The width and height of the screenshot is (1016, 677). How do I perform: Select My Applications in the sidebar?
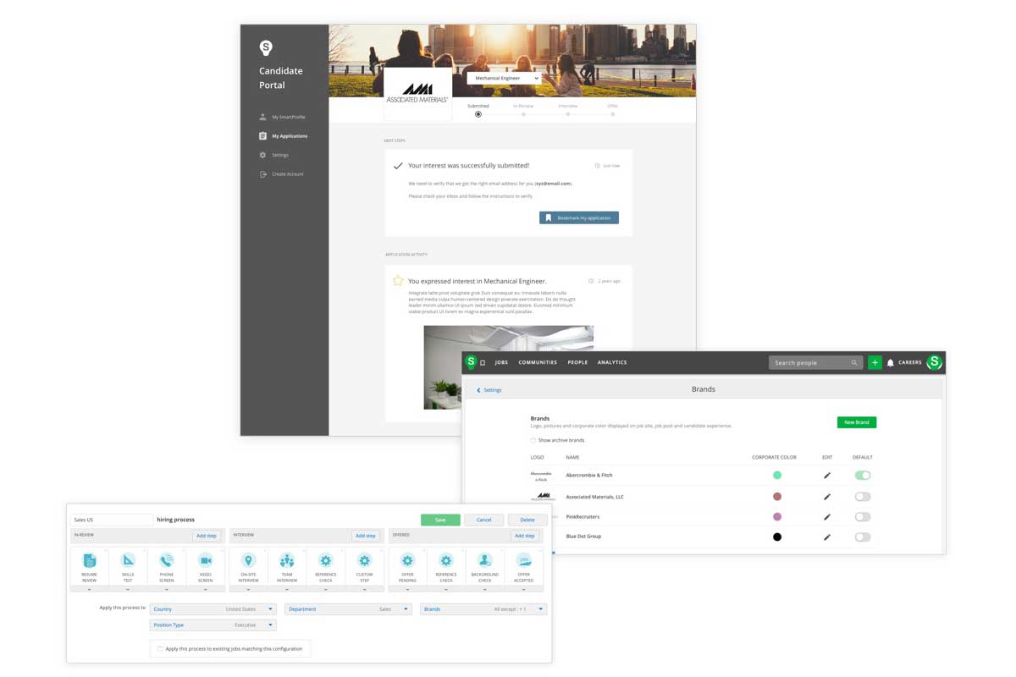point(289,136)
